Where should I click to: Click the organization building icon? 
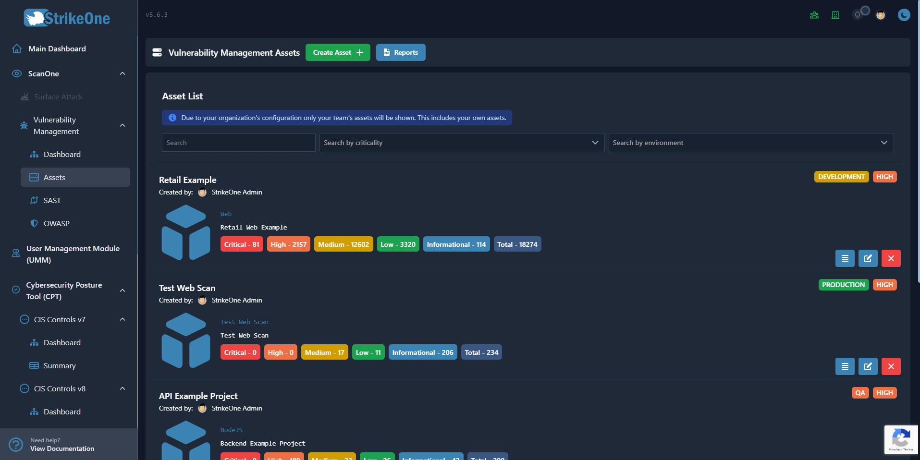pos(835,15)
